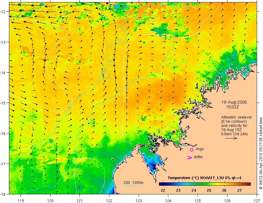
Task: Click the magenta drifter arrowhead legend symbol
Action: [x=190, y=158]
